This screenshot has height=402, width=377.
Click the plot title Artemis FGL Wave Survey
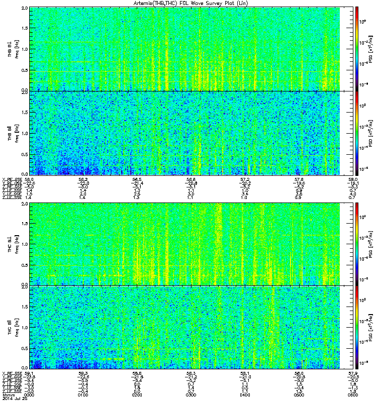click(191, 3)
